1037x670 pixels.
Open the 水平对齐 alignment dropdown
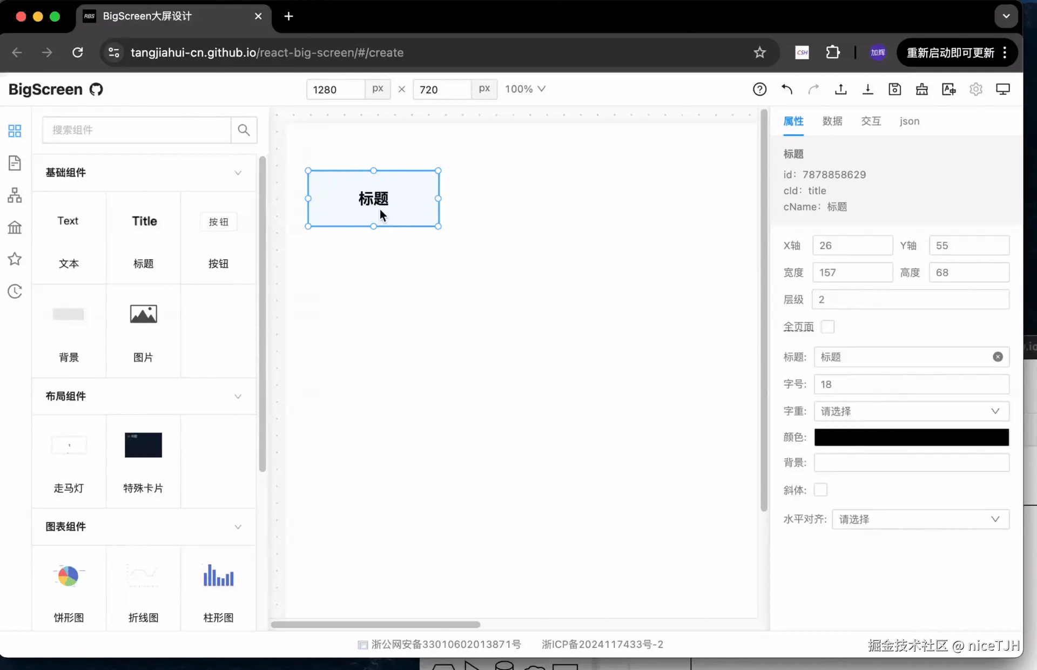920,519
